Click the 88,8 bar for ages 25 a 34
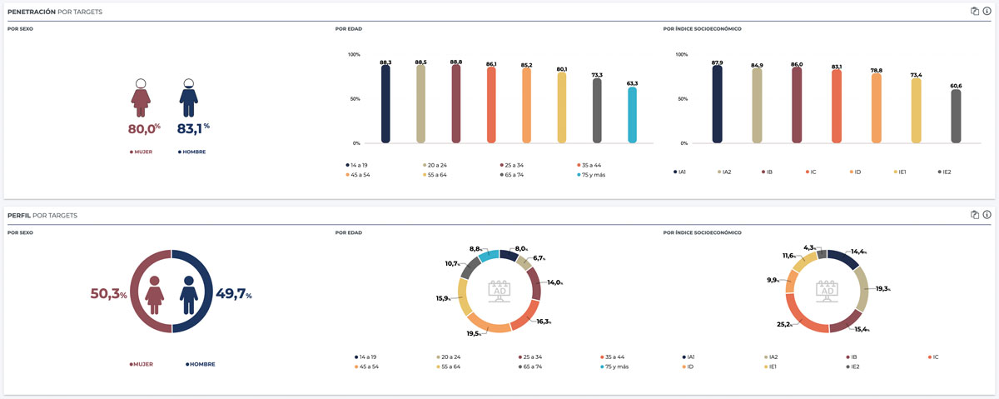Image resolution: width=999 pixels, height=399 pixels. click(456, 104)
